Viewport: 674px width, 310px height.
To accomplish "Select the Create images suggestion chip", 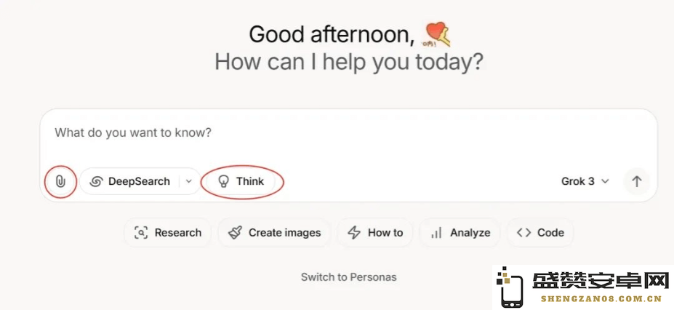I will [274, 233].
